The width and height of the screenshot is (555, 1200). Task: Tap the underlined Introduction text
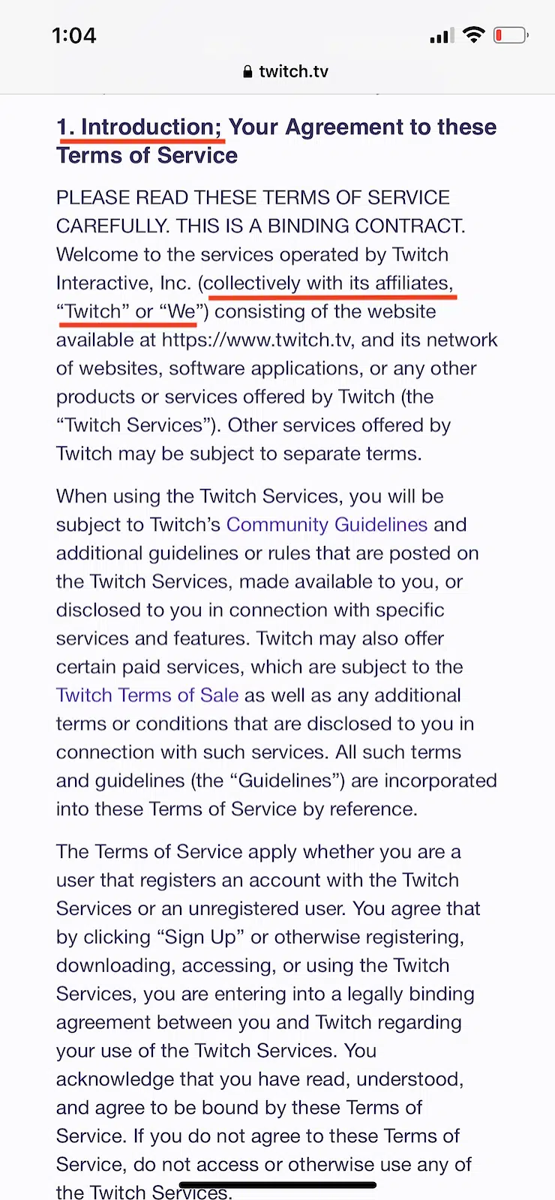pos(141,127)
